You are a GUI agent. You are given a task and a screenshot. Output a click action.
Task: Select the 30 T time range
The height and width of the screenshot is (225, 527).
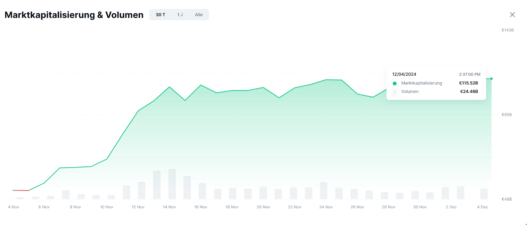[x=160, y=15]
